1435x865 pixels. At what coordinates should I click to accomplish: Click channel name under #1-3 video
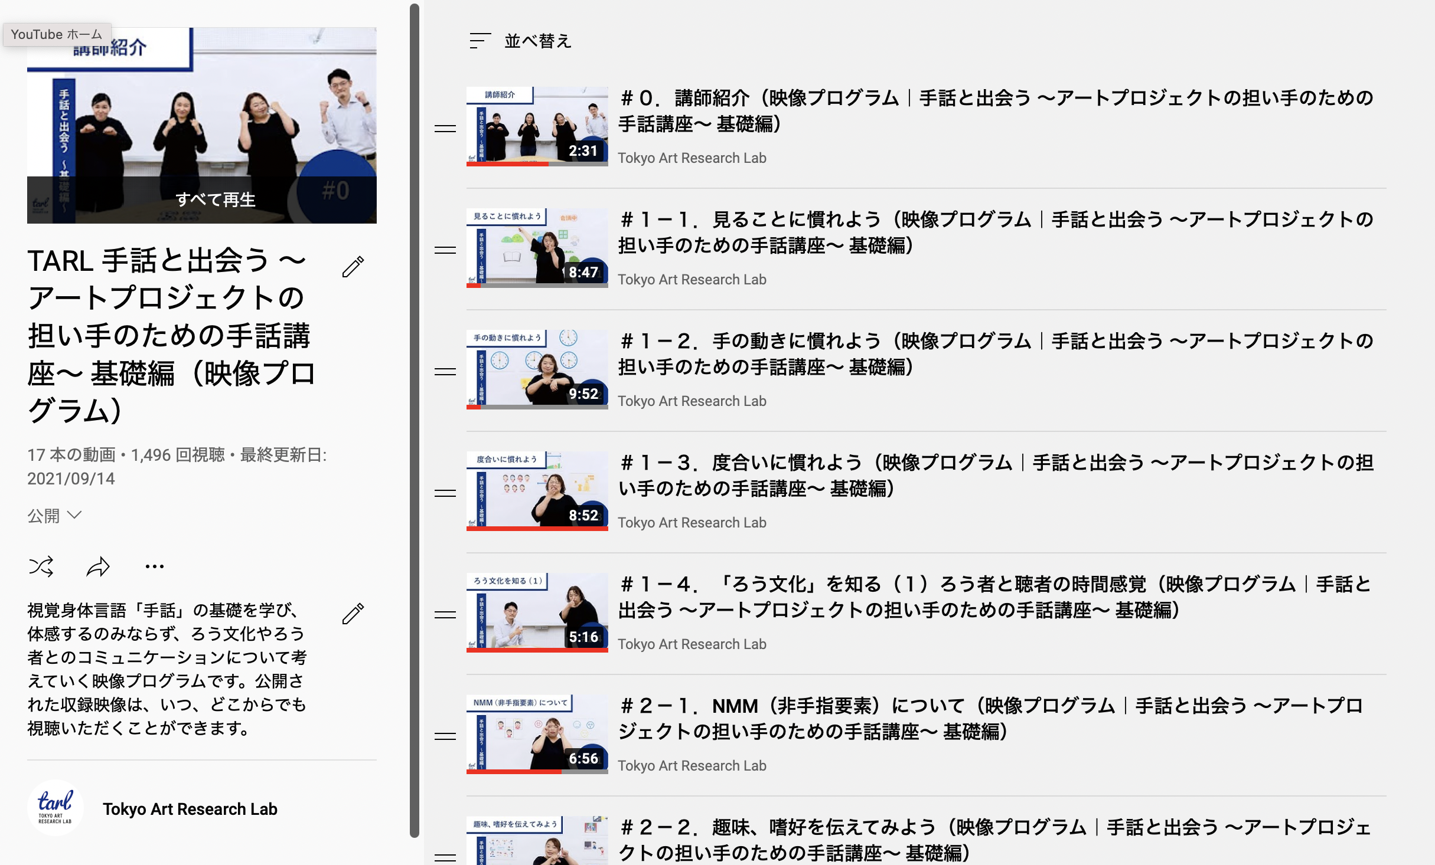pos(692,522)
